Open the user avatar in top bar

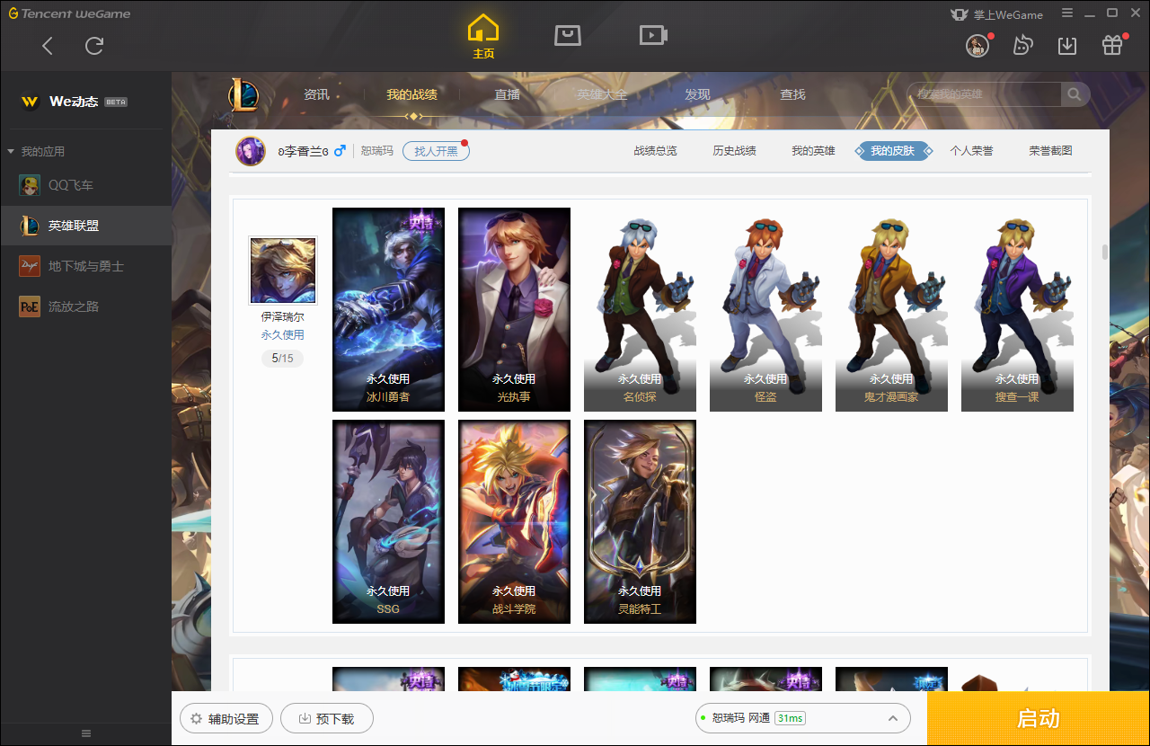click(977, 46)
